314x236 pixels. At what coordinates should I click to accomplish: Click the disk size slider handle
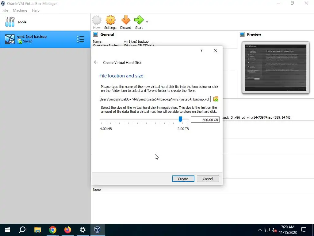(x=180, y=119)
